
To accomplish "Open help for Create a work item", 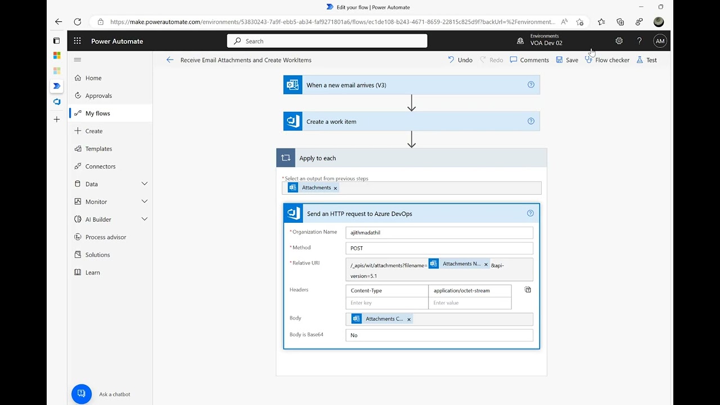I will (530, 121).
